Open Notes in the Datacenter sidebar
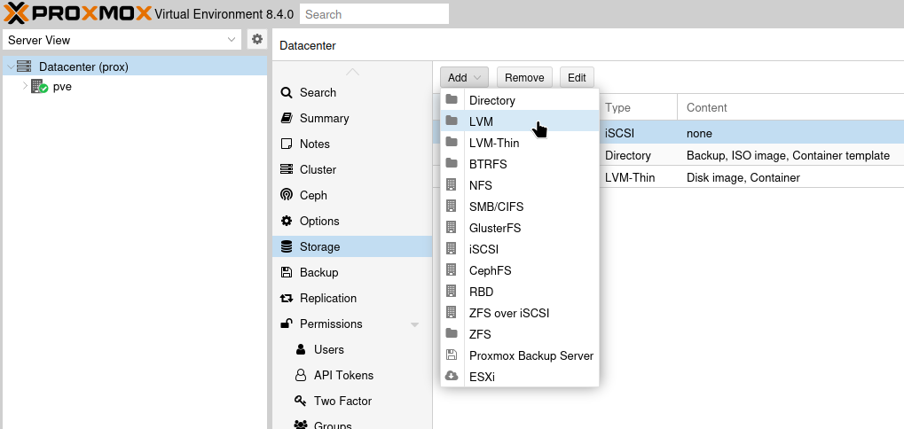Viewport: 904px width, 429px height. coord(352,144)
